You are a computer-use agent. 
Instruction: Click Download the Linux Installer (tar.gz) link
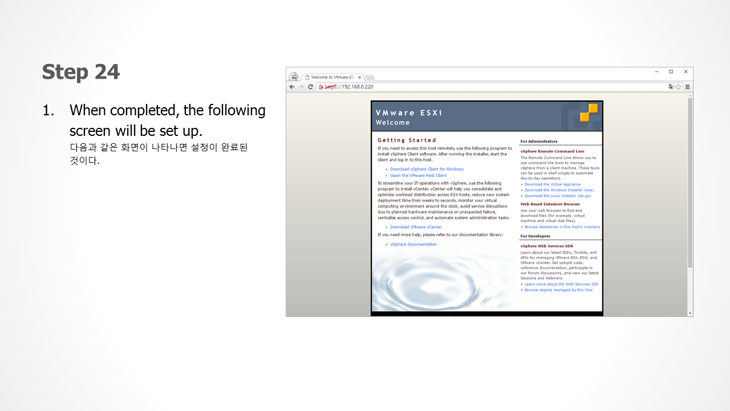558,196
